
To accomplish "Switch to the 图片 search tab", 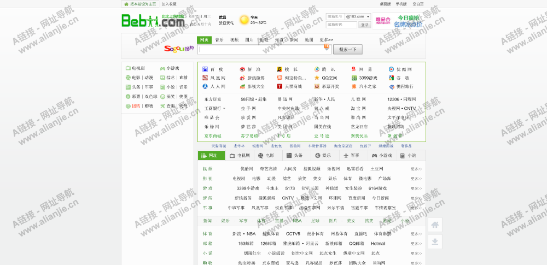I will (249, 40).
